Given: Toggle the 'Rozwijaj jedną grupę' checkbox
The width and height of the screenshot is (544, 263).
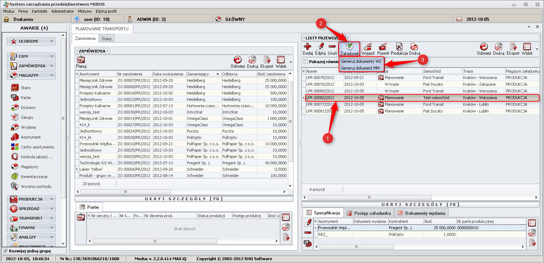Looking at the screenshot, I should click(5, 251).
